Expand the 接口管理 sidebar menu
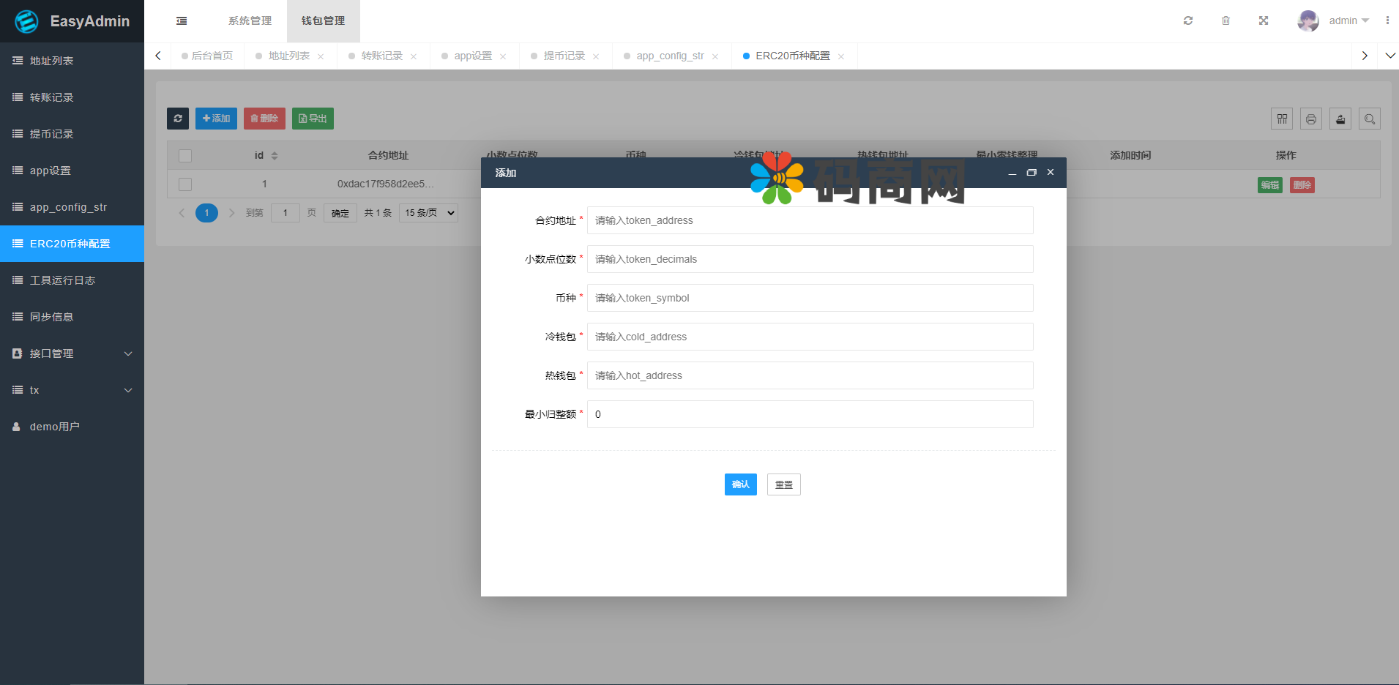1399x685 pixels. point(72,353)
